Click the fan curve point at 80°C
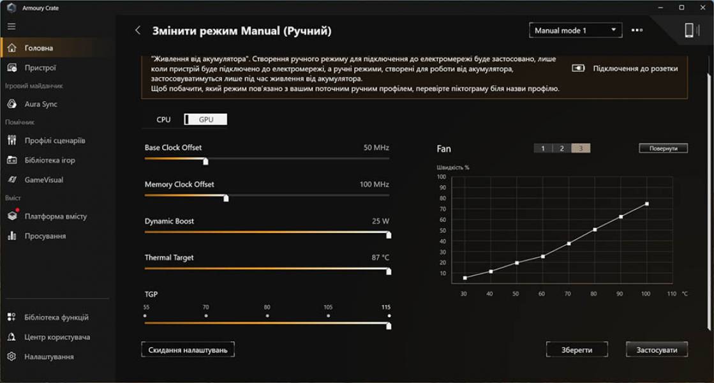Screen dimensions: 714x383 [595, 230]
